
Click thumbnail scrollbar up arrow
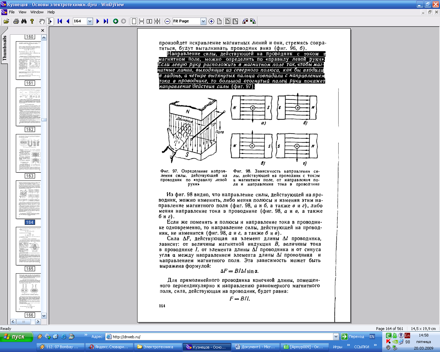pos(44,37)
